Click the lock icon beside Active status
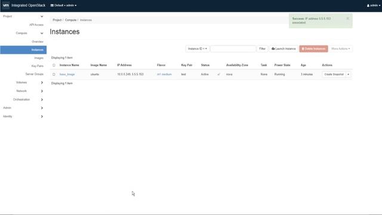Viewport: 382px width, 215px height. tap(218, 74)
